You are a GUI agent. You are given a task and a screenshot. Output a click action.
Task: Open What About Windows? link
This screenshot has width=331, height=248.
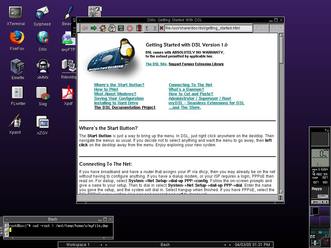coord(115,94)
